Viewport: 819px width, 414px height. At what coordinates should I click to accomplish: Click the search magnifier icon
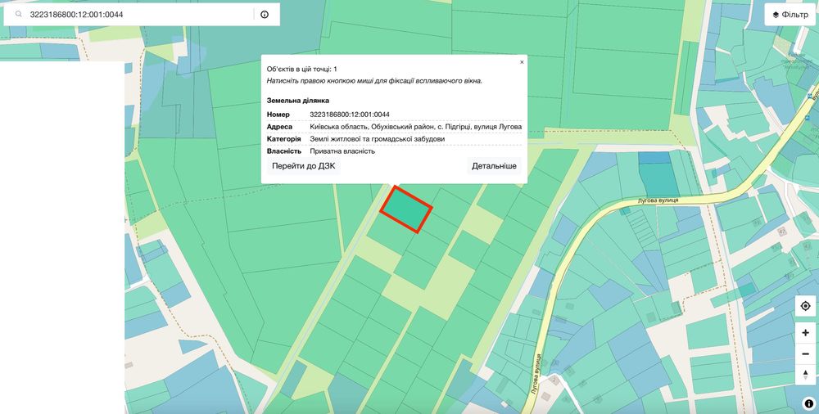[x=19, y=14]
